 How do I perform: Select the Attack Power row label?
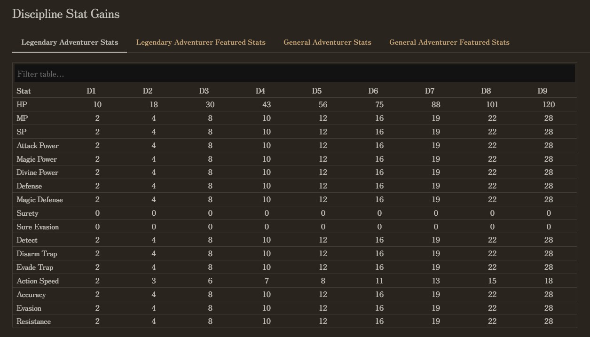point(38,145)
